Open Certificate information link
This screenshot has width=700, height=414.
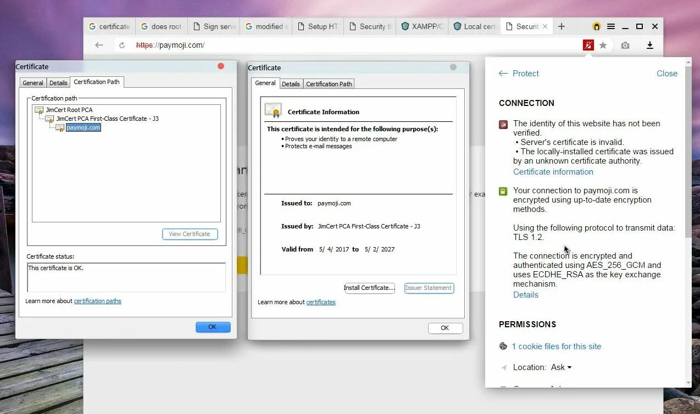coord(553,172)
